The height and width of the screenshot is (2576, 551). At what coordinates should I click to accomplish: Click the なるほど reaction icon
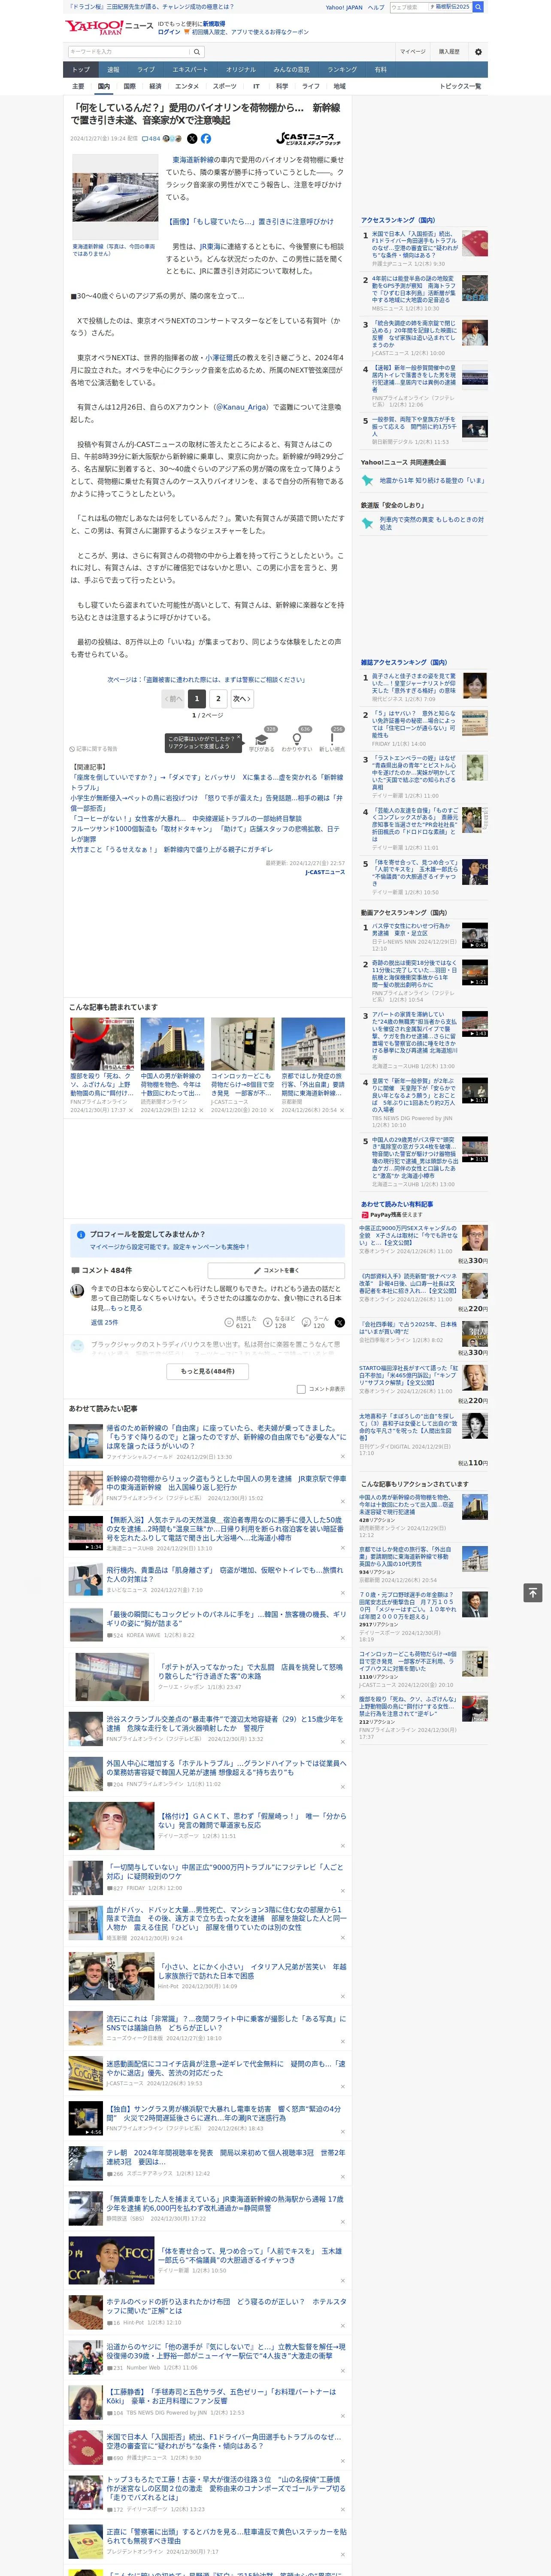pos(268,1322)
